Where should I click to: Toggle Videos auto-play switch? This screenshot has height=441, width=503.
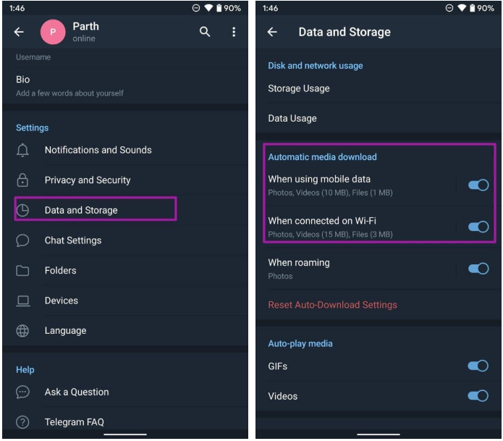[478, 395]
